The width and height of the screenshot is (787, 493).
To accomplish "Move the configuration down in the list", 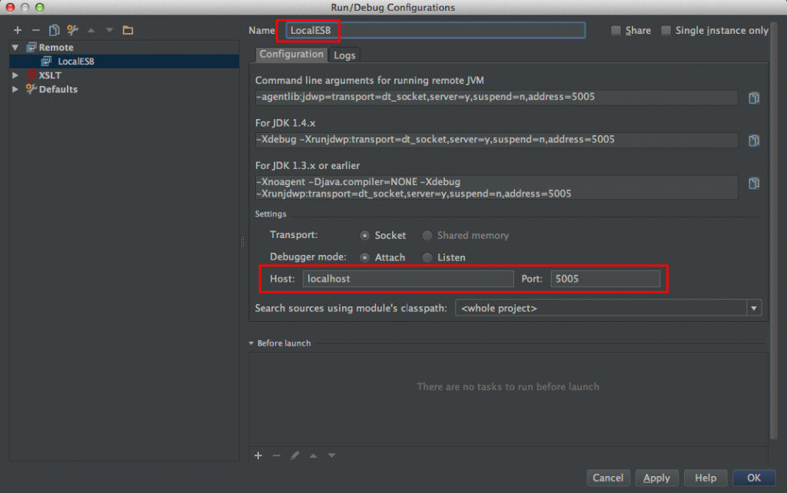I will (109, 30).
